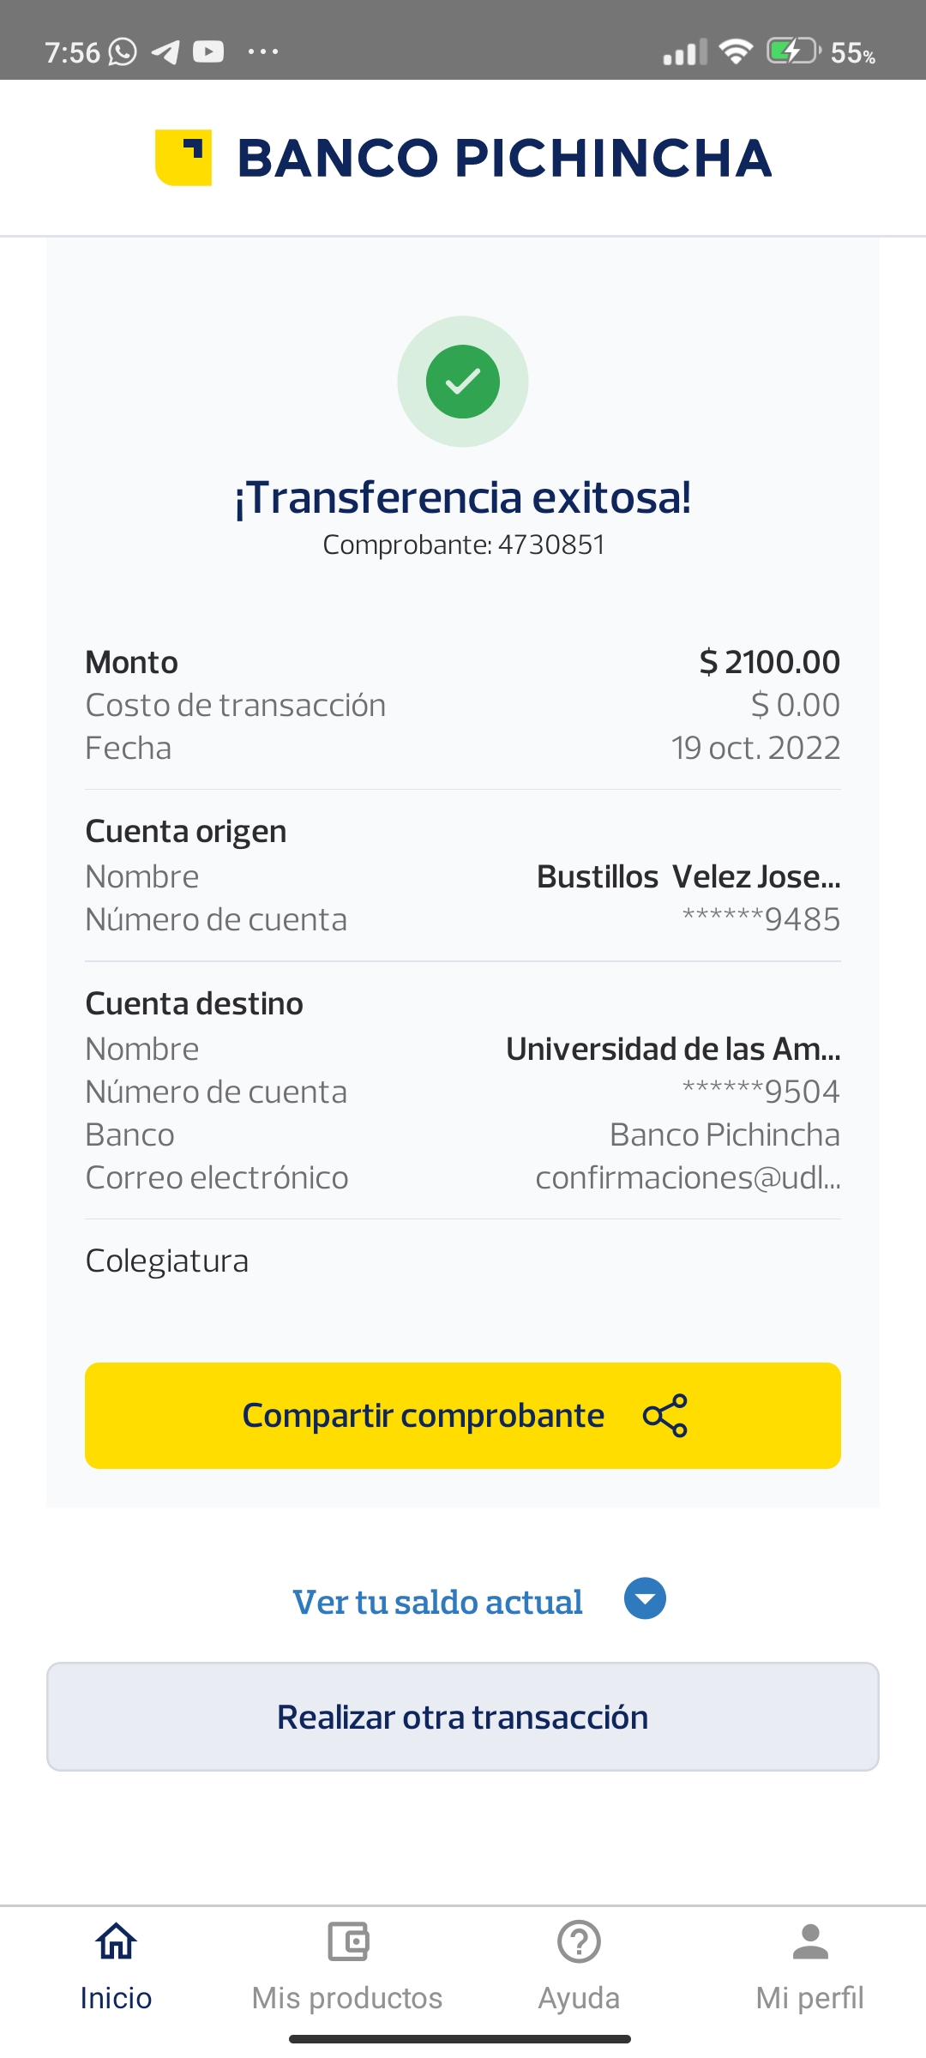Tap the Telegram notification icon
The image size is (926, 2058).
(165, 52)
